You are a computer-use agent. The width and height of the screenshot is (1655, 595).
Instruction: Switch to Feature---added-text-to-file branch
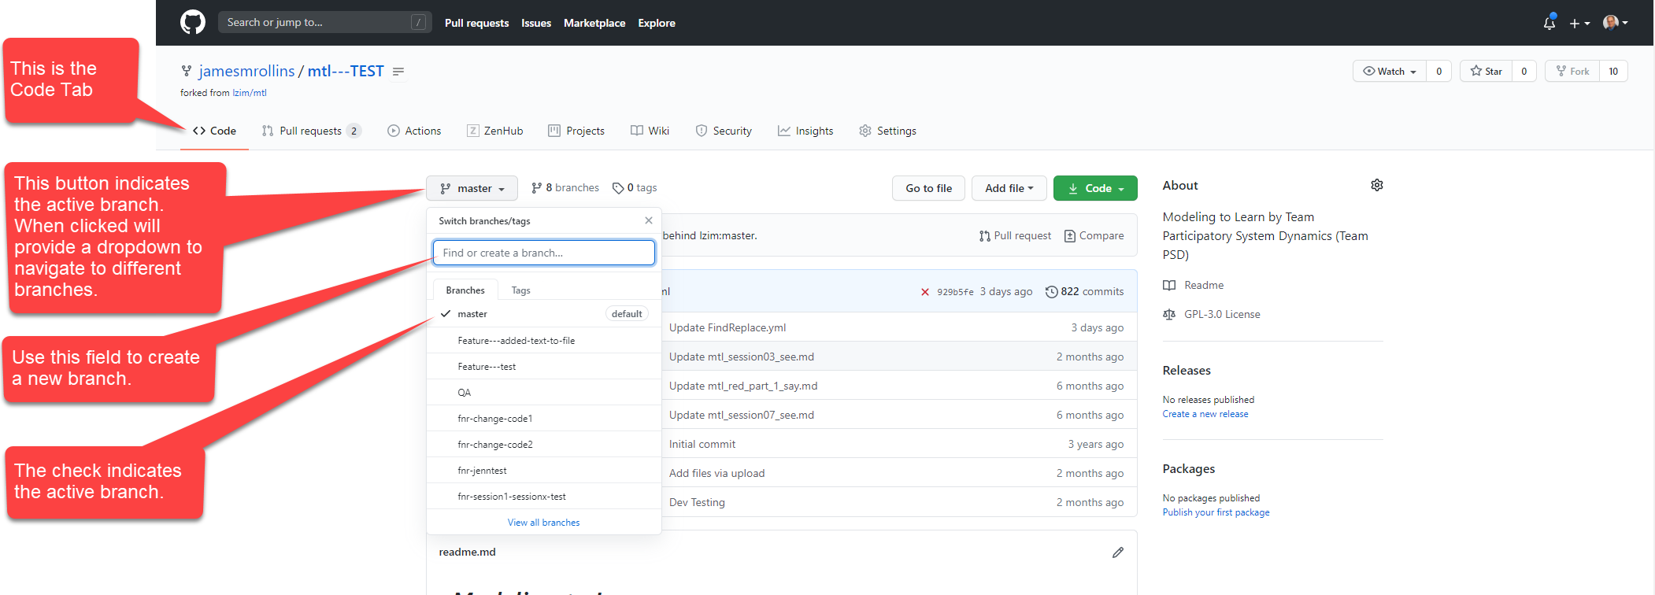pos(544,340)
